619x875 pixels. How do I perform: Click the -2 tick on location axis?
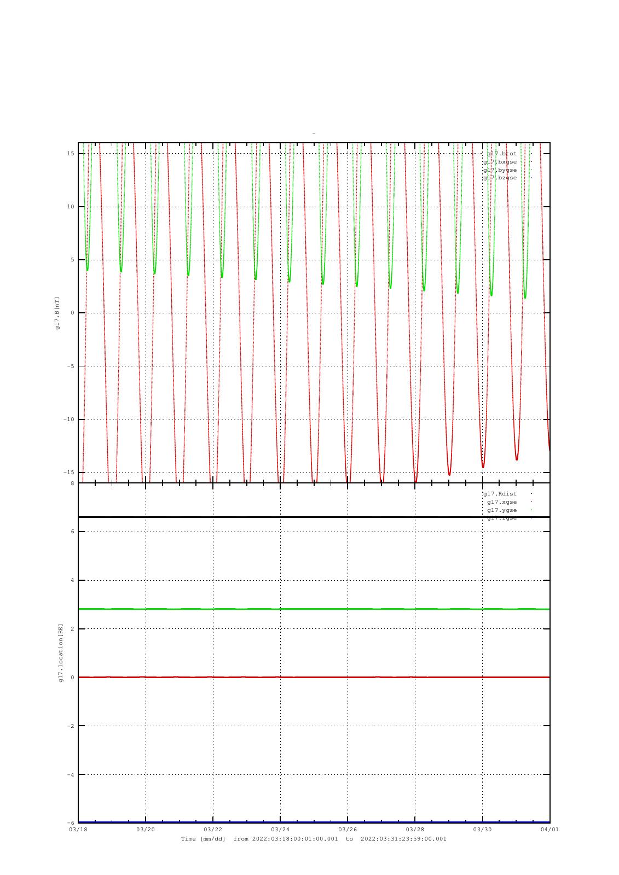point(71,726)
